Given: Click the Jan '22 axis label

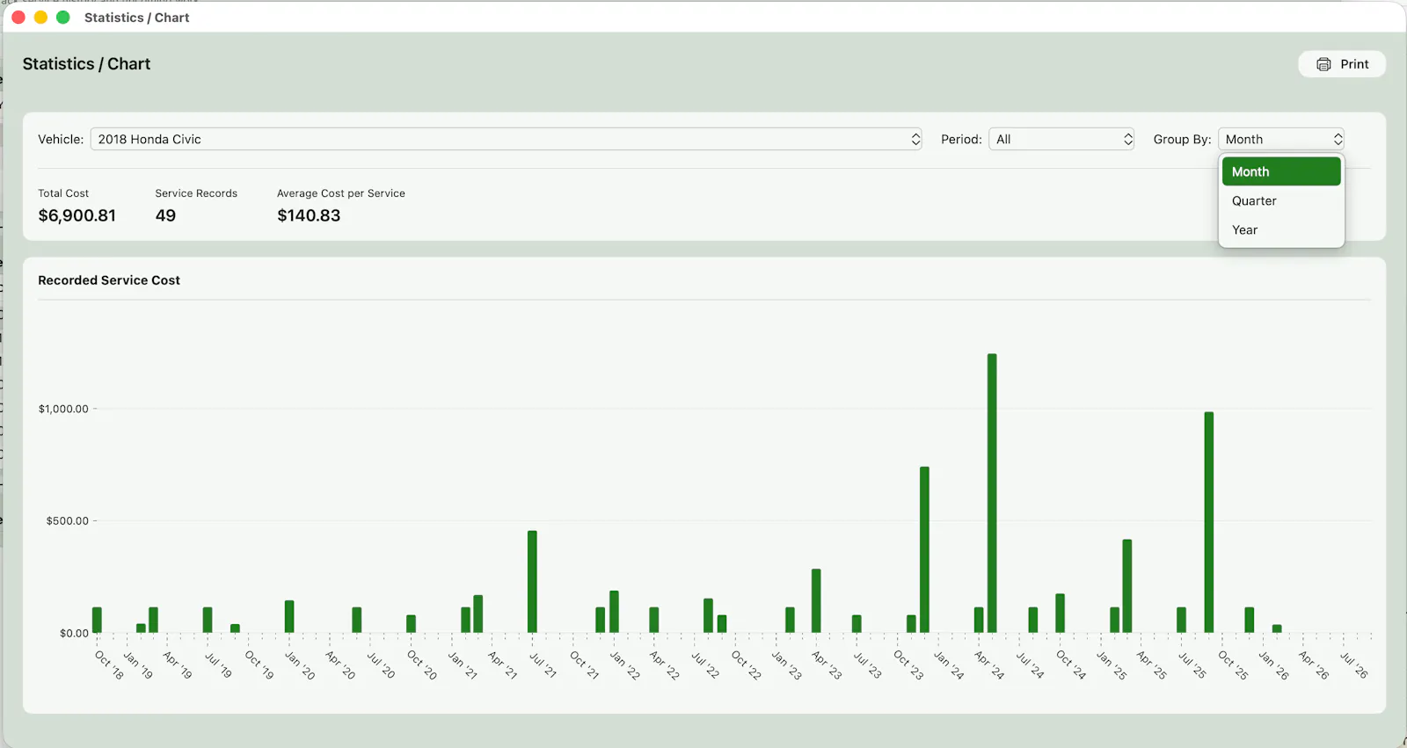Looking at the screenshot, I should coord(625,664).
